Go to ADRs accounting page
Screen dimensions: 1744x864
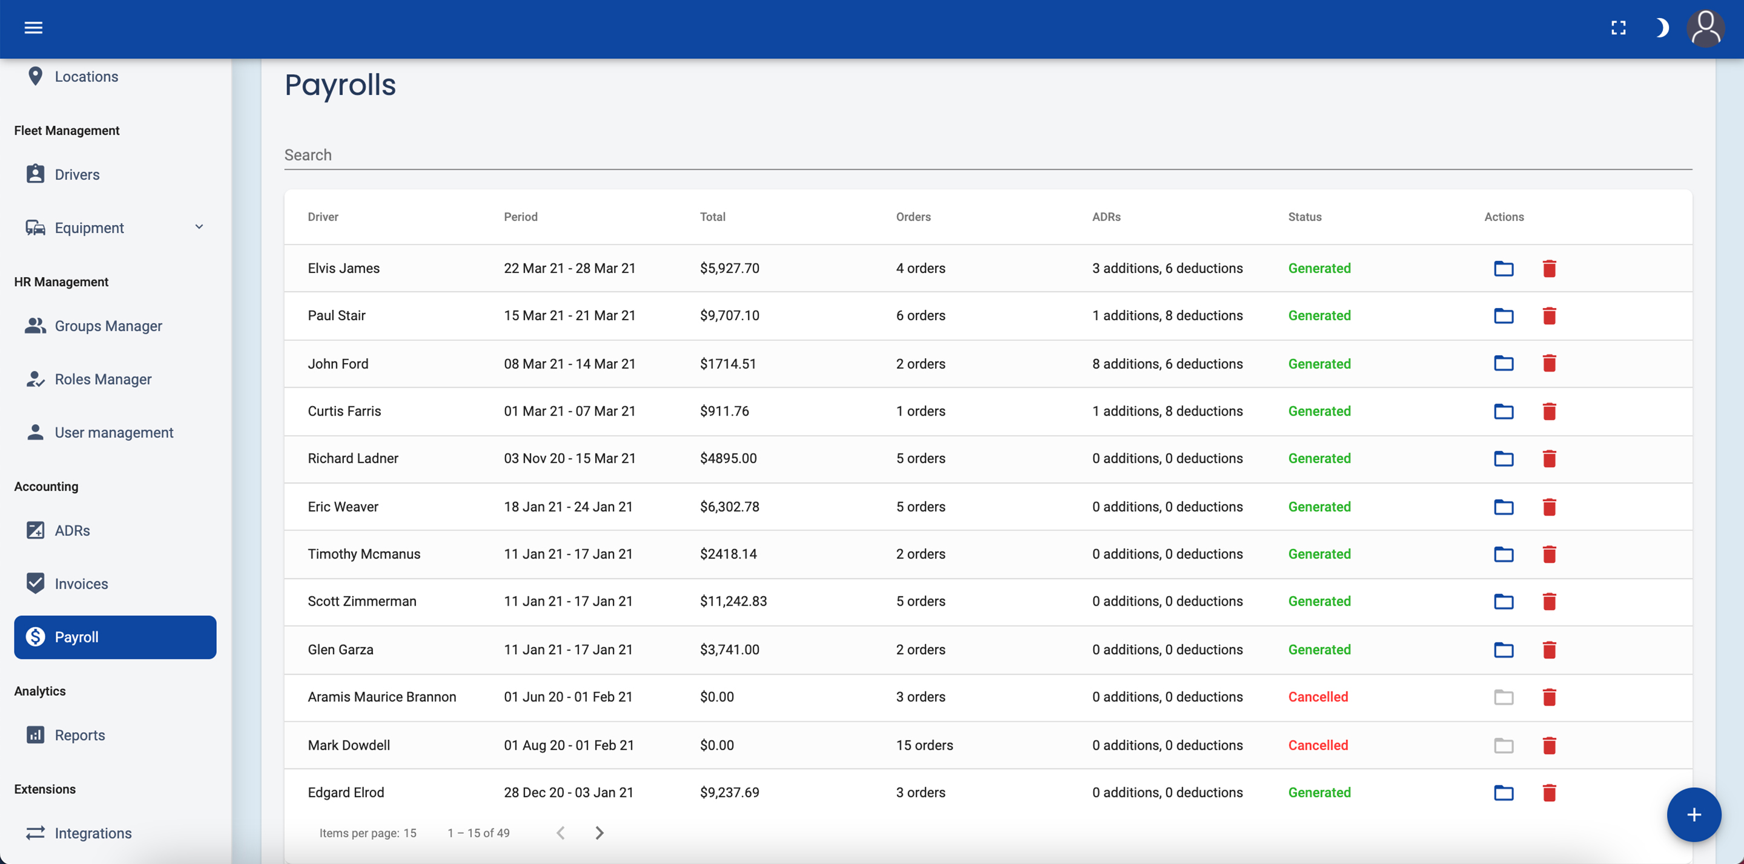[x=72, y=531]
